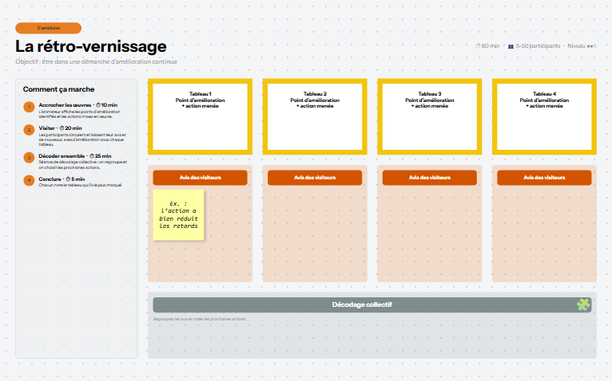
Task: Click the description under Accrocher les œuvres
Action: [x=79, y=114]
